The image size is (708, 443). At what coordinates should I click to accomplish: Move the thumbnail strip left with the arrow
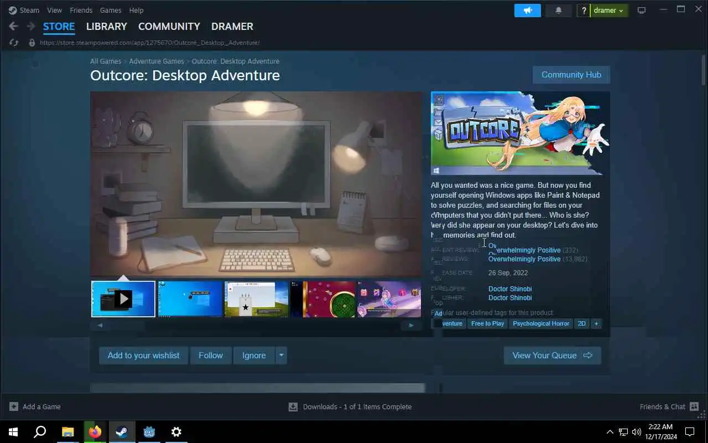pyautogui.click(x=100, y=326)
